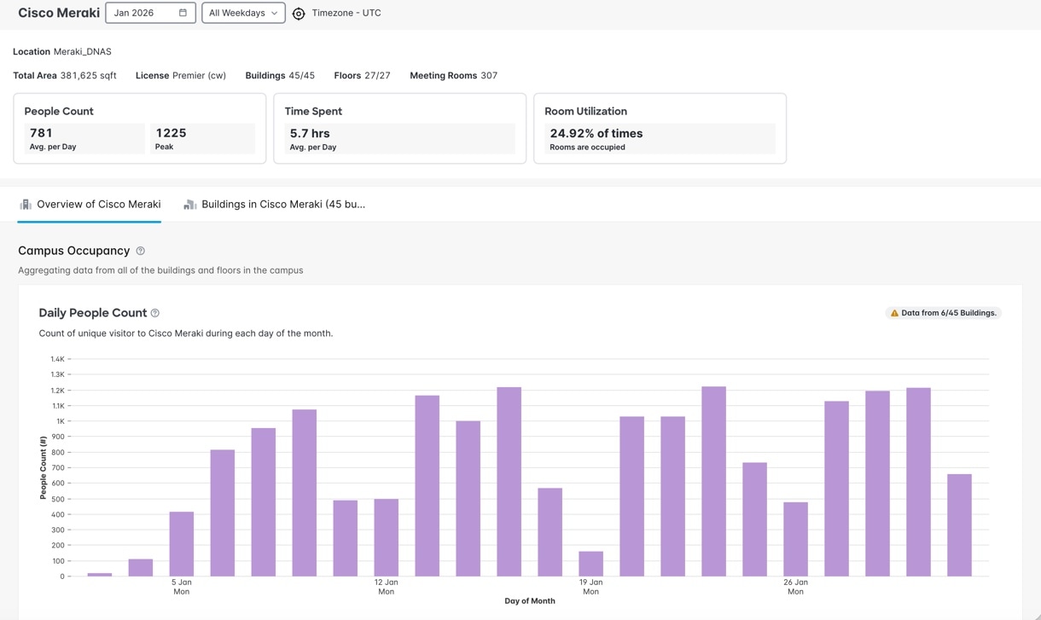The image size is (1041, 620).
Task: Click the 19 Jan Monday bar
Action: point(590,564)
